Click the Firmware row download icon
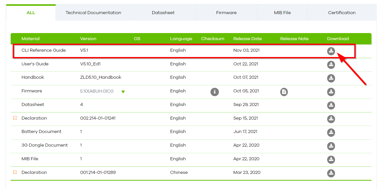The height and width of the screenshot is (189, 386). tap(331, 92)
